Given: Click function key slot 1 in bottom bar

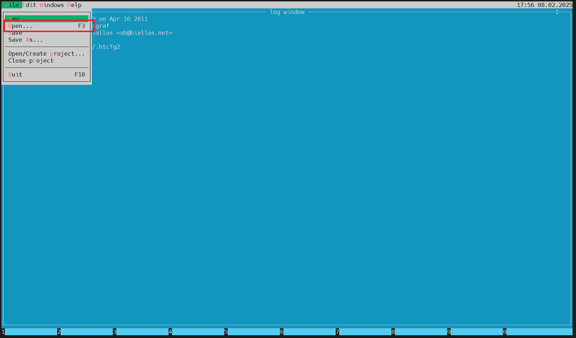Looking at the screenshot, I should (29, 332).
